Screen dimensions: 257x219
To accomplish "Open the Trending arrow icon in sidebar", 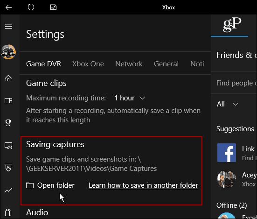I will click(x=8, y=190).
